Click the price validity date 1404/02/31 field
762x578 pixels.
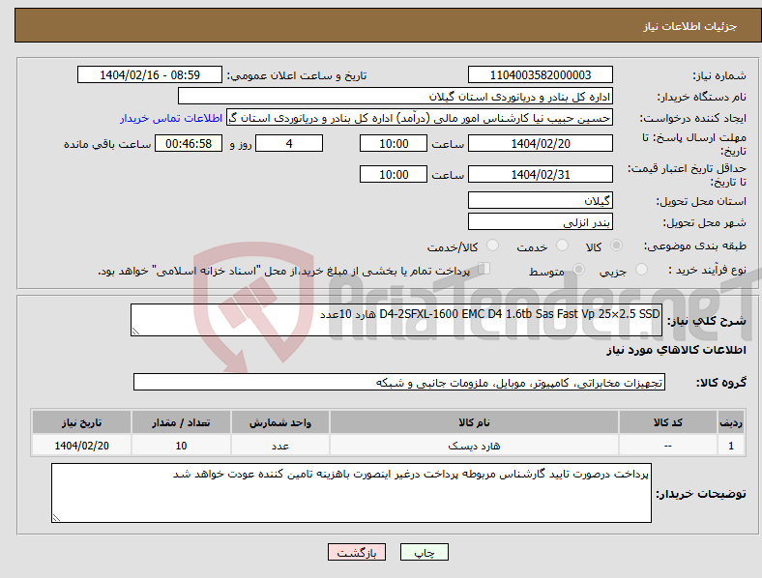pyautogui.click(x=540, y=174)
